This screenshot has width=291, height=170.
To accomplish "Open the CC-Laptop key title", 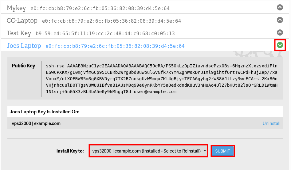I will coord(22,21).
